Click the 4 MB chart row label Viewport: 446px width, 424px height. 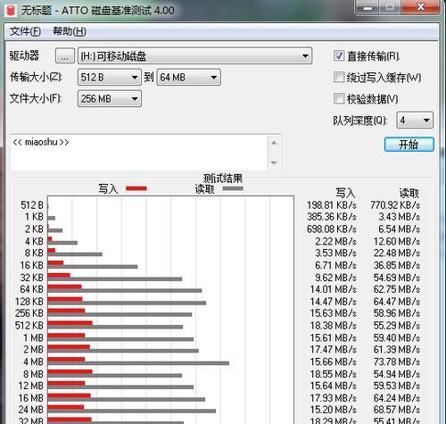coord(34,362)
